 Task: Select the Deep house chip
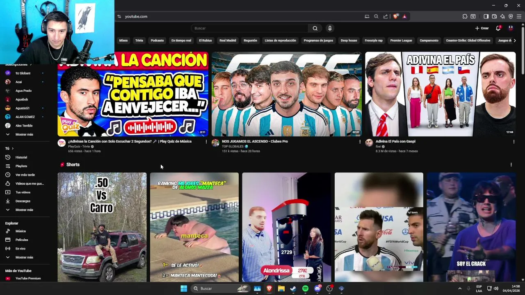[x=349, y=41]
